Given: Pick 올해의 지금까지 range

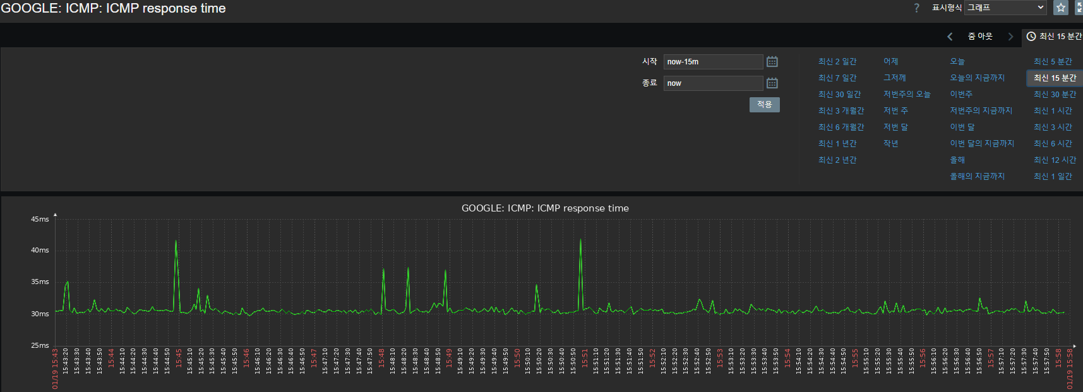Looking at the screenshot, I should (x=977, y=177).
